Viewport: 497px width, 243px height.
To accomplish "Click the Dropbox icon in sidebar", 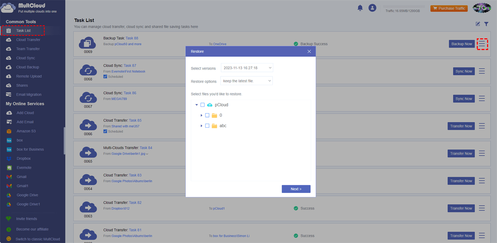I will [9, 159].
